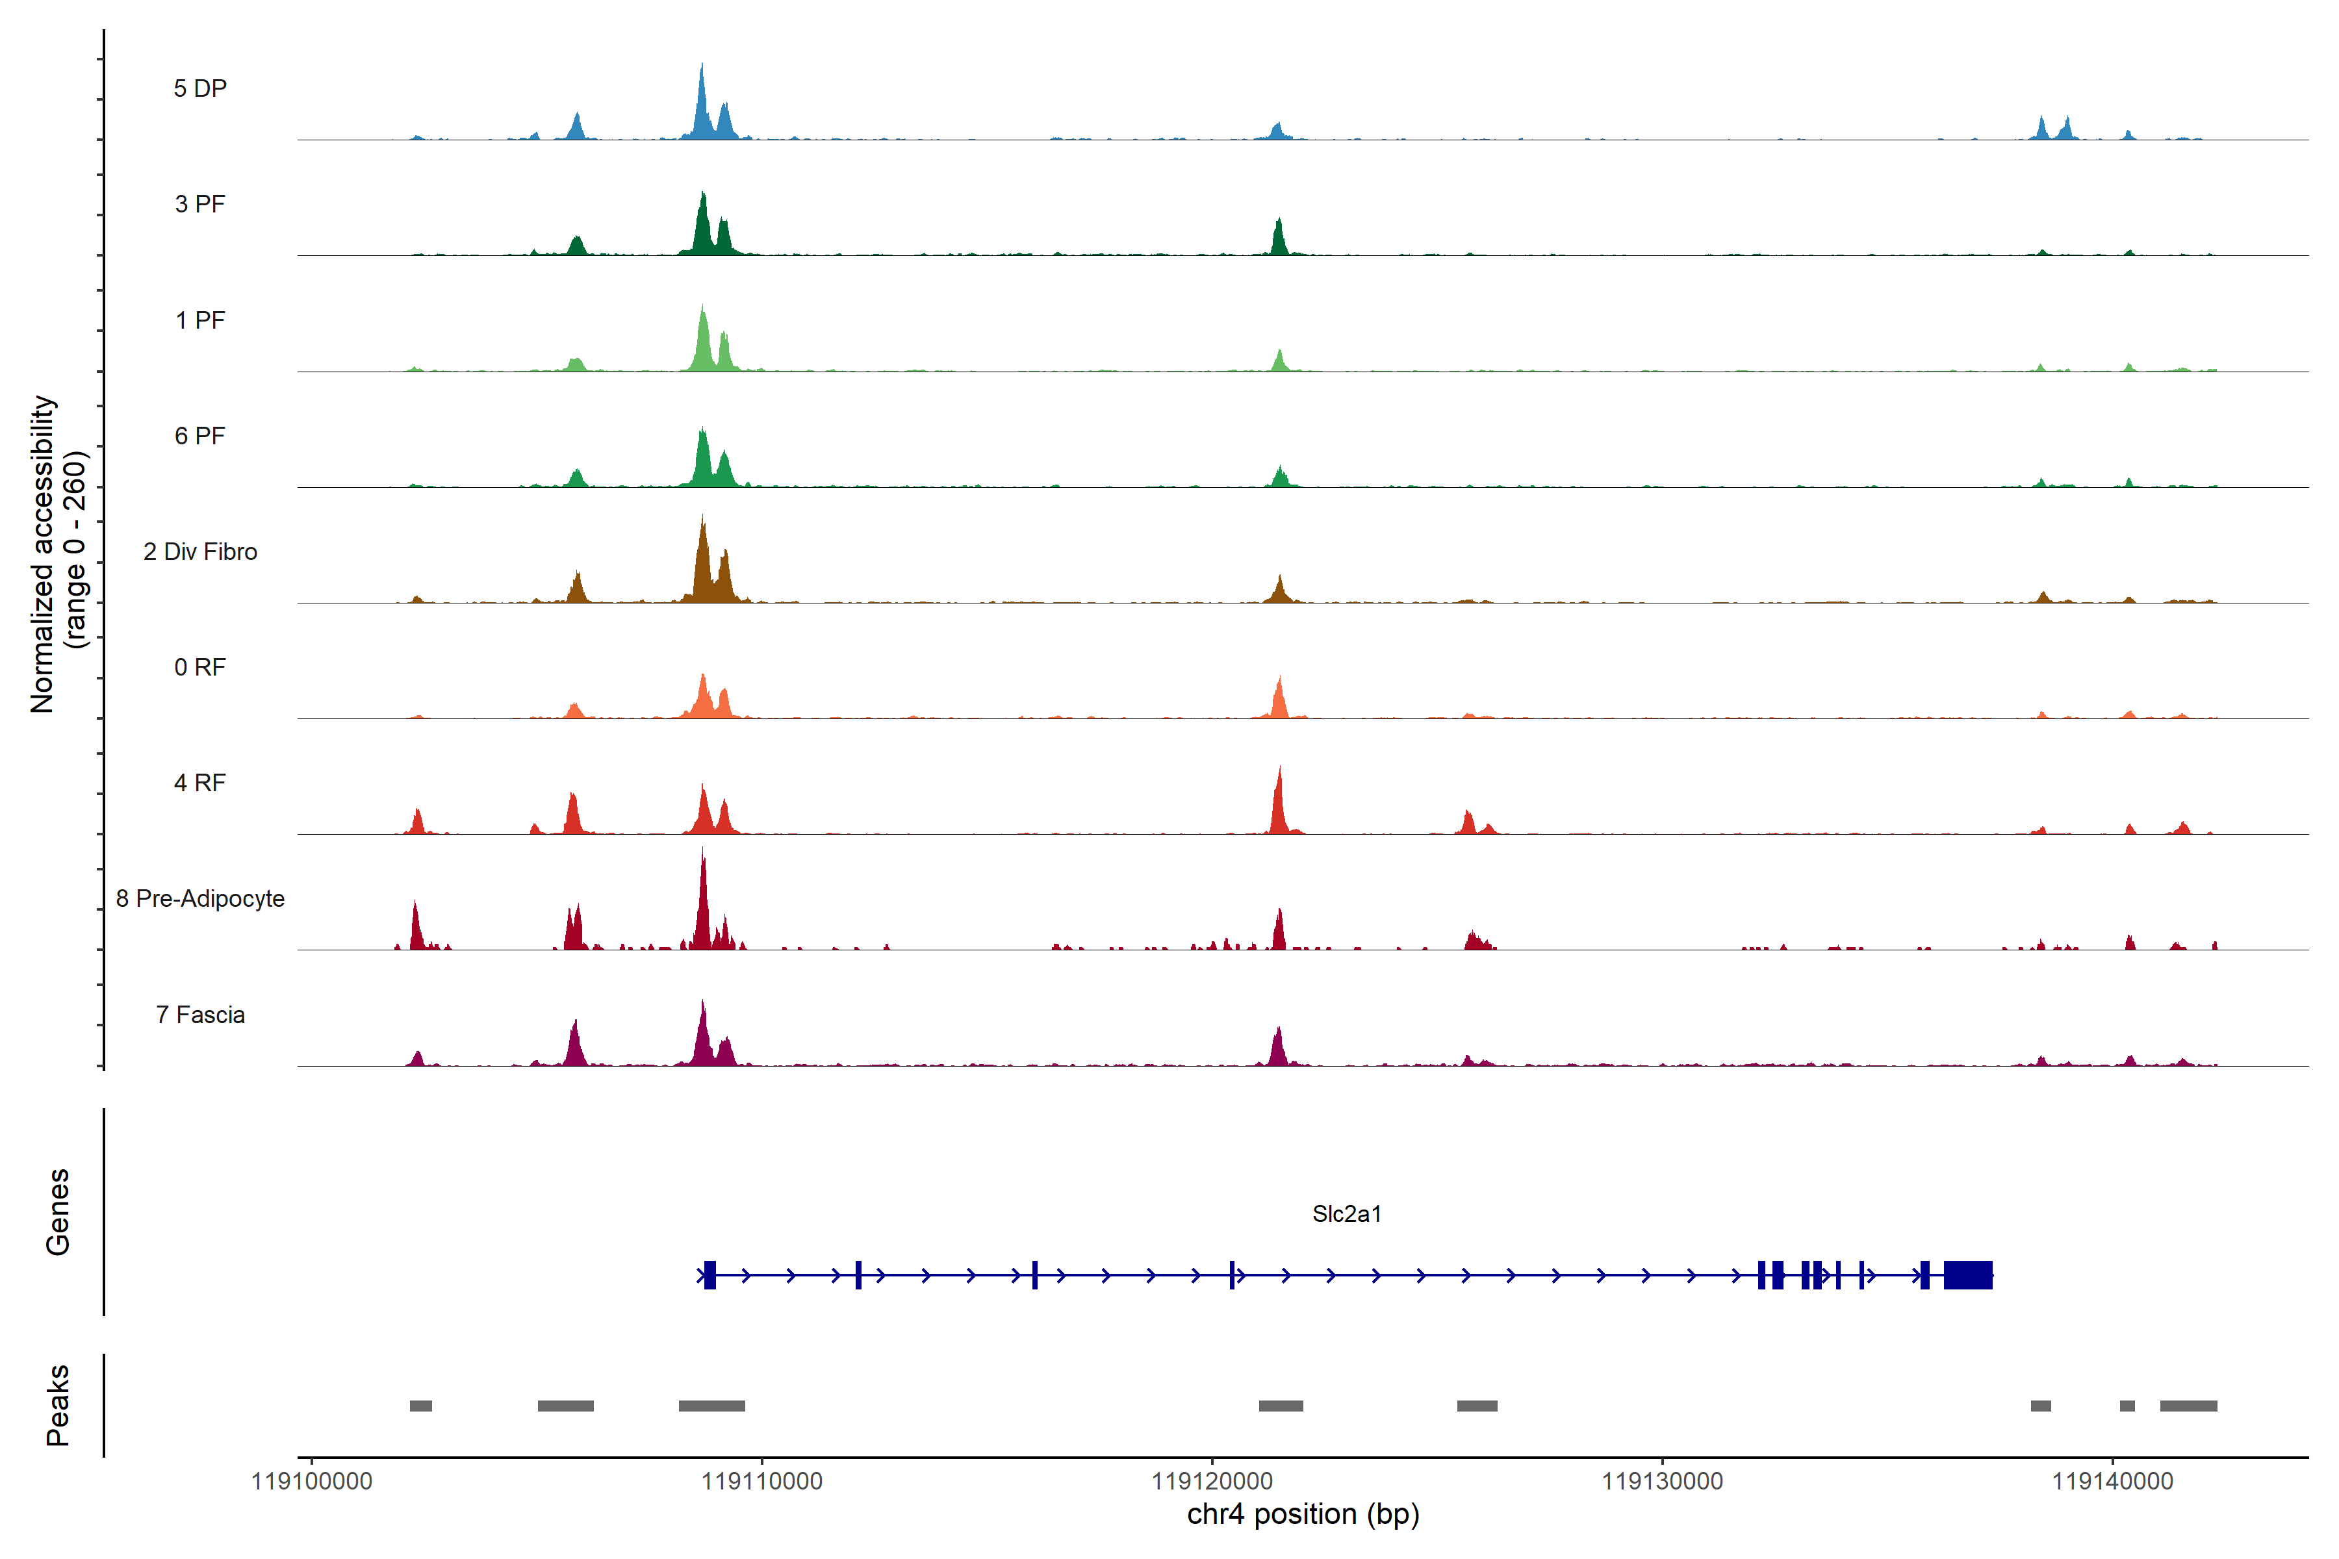
Task: Click the Slc2a1 gene name label
Action: click(x=1346, y=1214)
